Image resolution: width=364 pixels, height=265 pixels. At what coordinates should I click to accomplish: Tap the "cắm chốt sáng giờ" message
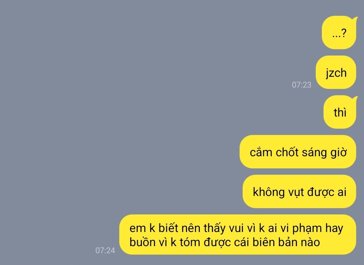click(x=298, y=152)
